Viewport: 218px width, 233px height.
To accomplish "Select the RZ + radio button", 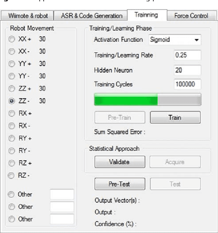I will point(12,163).
